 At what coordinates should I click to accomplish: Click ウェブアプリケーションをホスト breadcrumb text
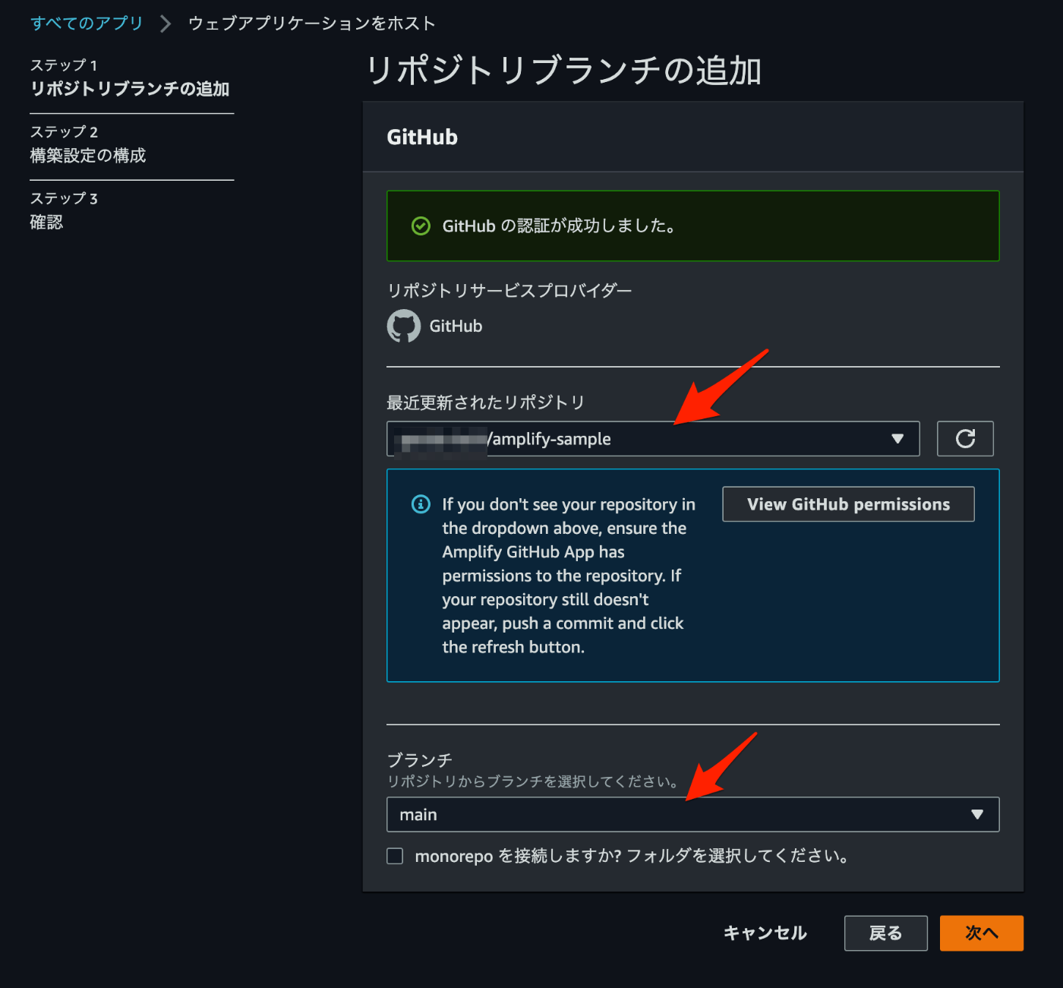(312, 24)
